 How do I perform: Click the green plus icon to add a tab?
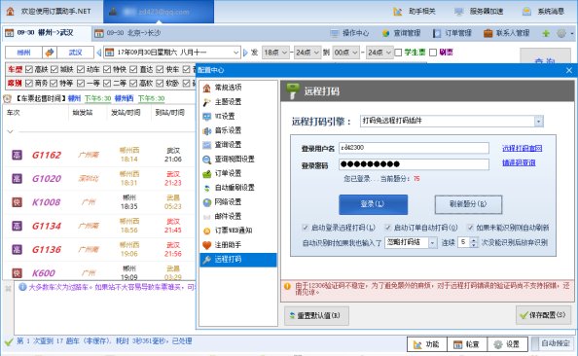coord(546,33)
